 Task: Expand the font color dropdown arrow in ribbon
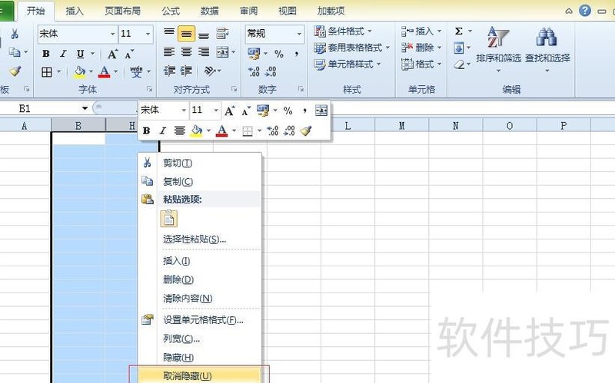pos(116,72)
